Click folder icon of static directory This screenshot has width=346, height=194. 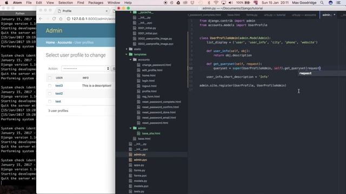coord(131,49)
